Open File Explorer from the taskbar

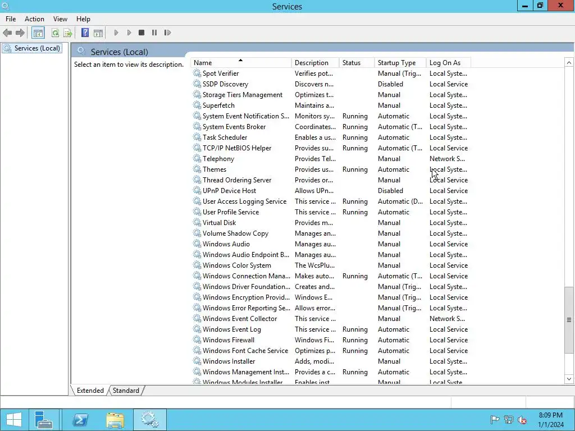tap(115, 420)
